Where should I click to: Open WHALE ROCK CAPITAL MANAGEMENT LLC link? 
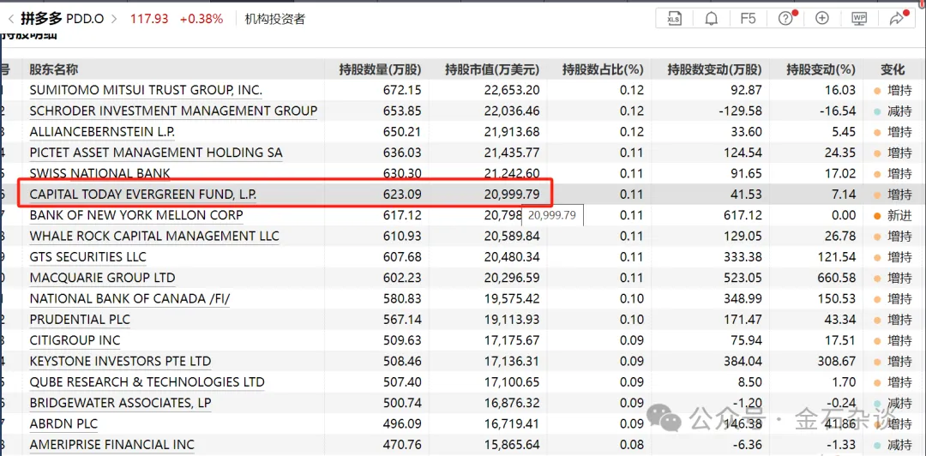[154, 237]
